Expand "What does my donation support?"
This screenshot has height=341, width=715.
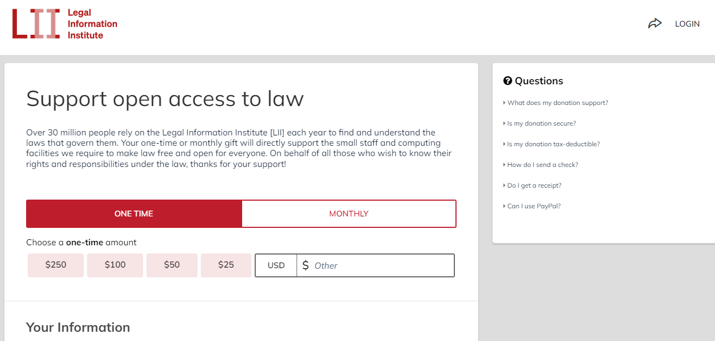tap(556, 103)
